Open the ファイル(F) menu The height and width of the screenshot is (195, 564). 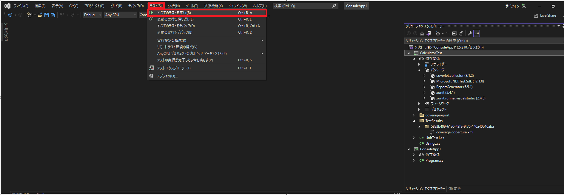tap(21, 6)
